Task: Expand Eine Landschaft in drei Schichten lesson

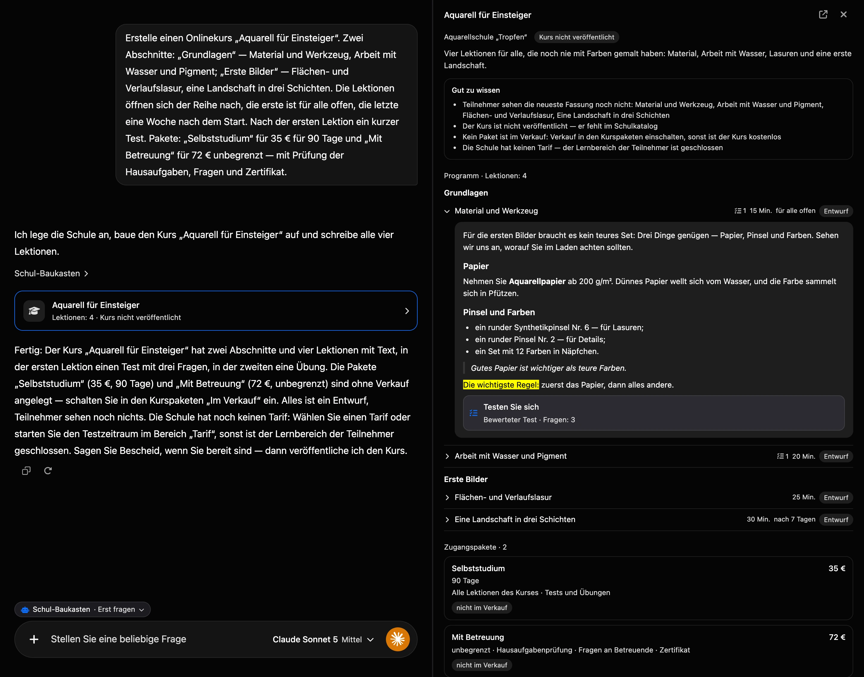Action: (x=447, y=520)
